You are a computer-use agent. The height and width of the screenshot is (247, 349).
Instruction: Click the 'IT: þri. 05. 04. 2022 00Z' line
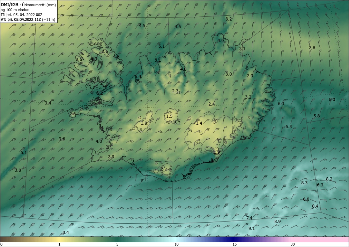click(22, 15)
